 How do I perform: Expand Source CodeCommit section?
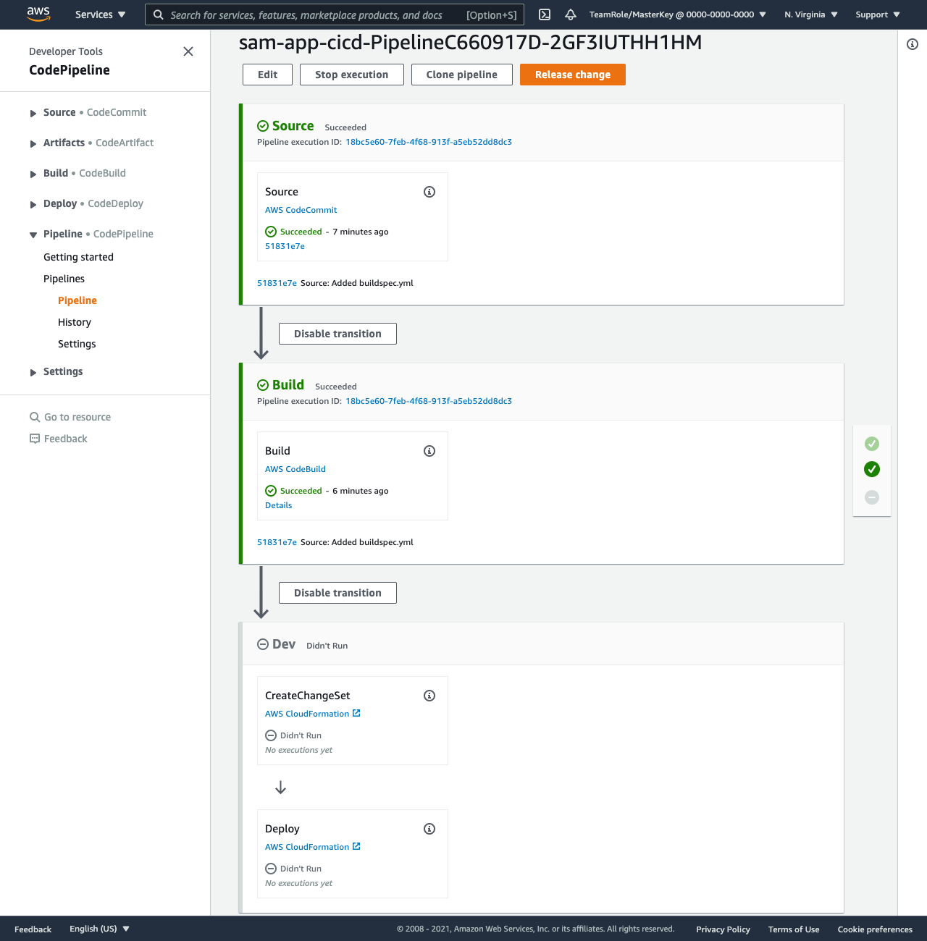coord(33,113)
